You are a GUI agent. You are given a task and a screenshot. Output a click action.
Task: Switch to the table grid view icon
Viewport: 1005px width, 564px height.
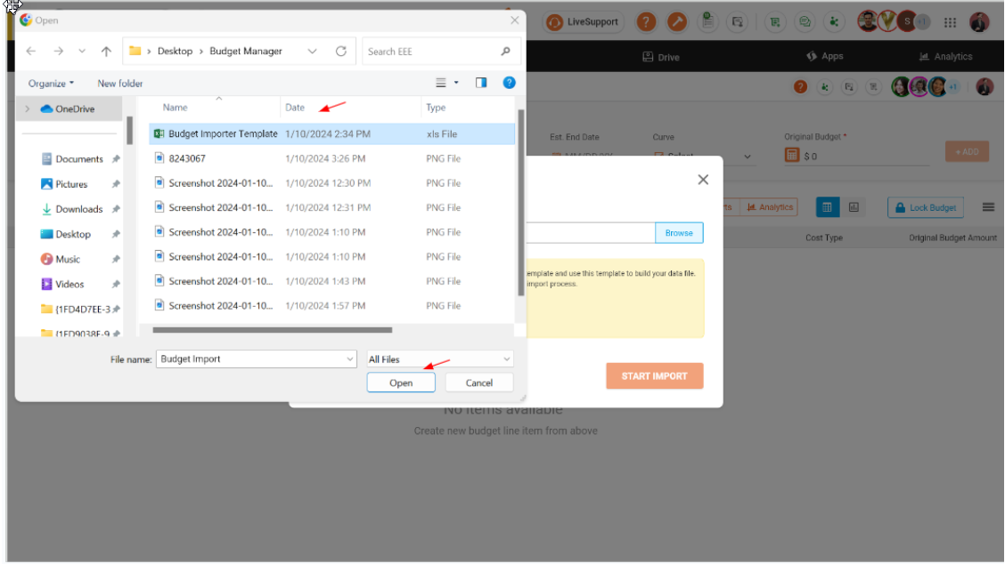828,207
